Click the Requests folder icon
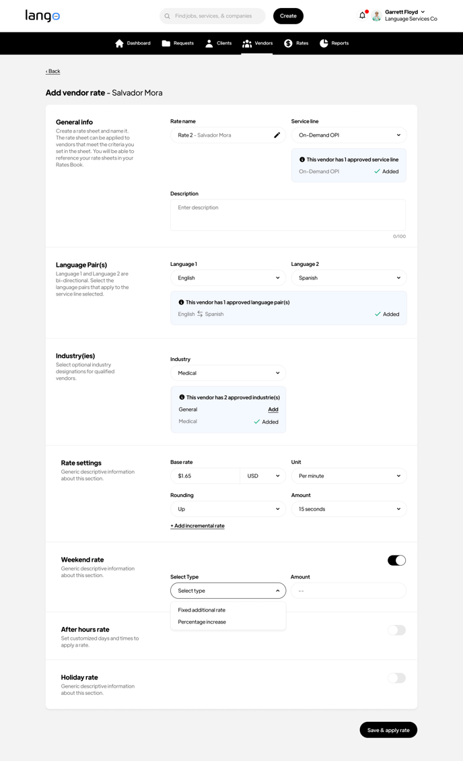The image size is (463, 761). [166, 43]
